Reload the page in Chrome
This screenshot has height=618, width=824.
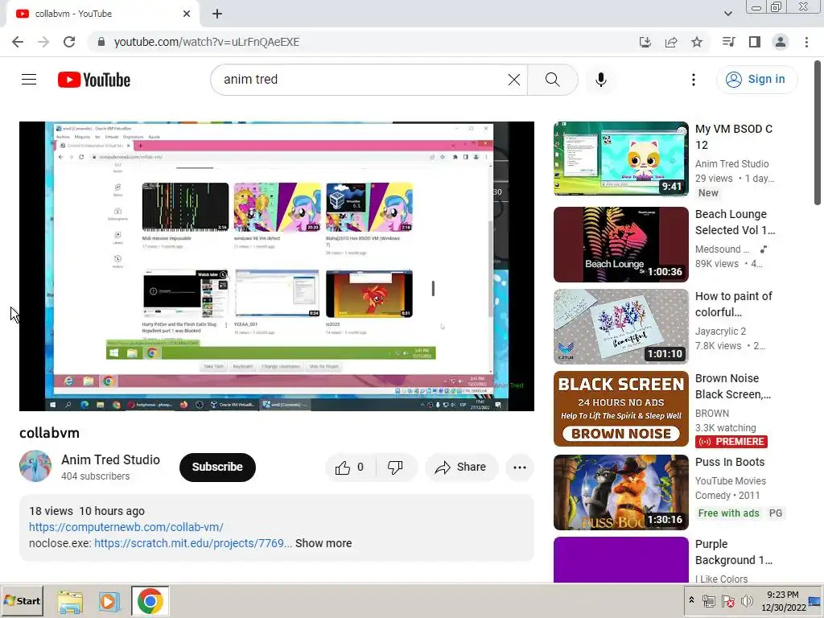pos(69,42)
